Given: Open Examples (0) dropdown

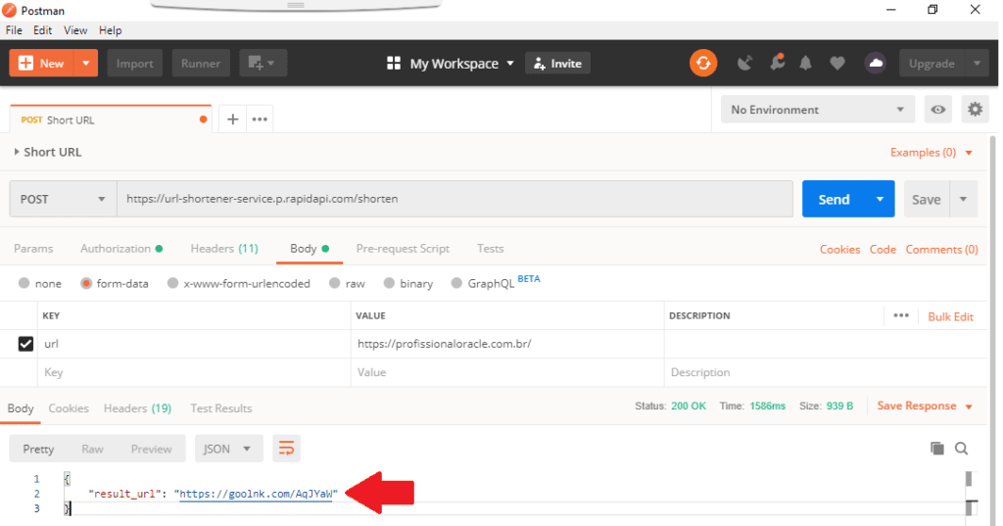Looking at the screenshot, I should pyautogui.click(x=931, y=152).
